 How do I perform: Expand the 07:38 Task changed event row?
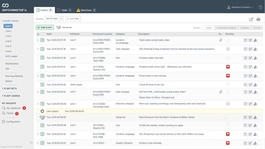38,49
